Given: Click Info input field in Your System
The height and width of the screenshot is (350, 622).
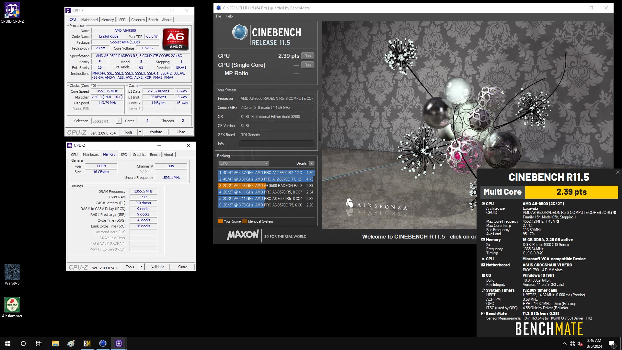Looking at the screenshot, I should 277,144.
